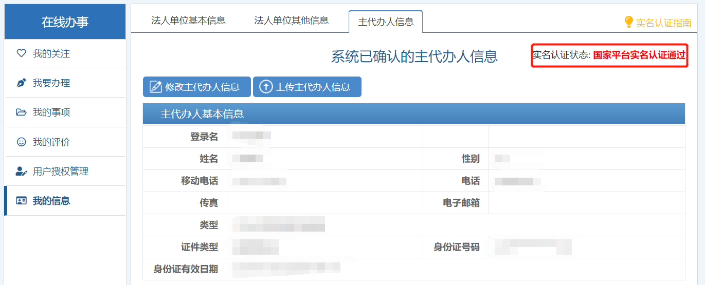The image size is (705, 285).
Task: Go to 我的关注 in sidebar
Action: point(51,53)
